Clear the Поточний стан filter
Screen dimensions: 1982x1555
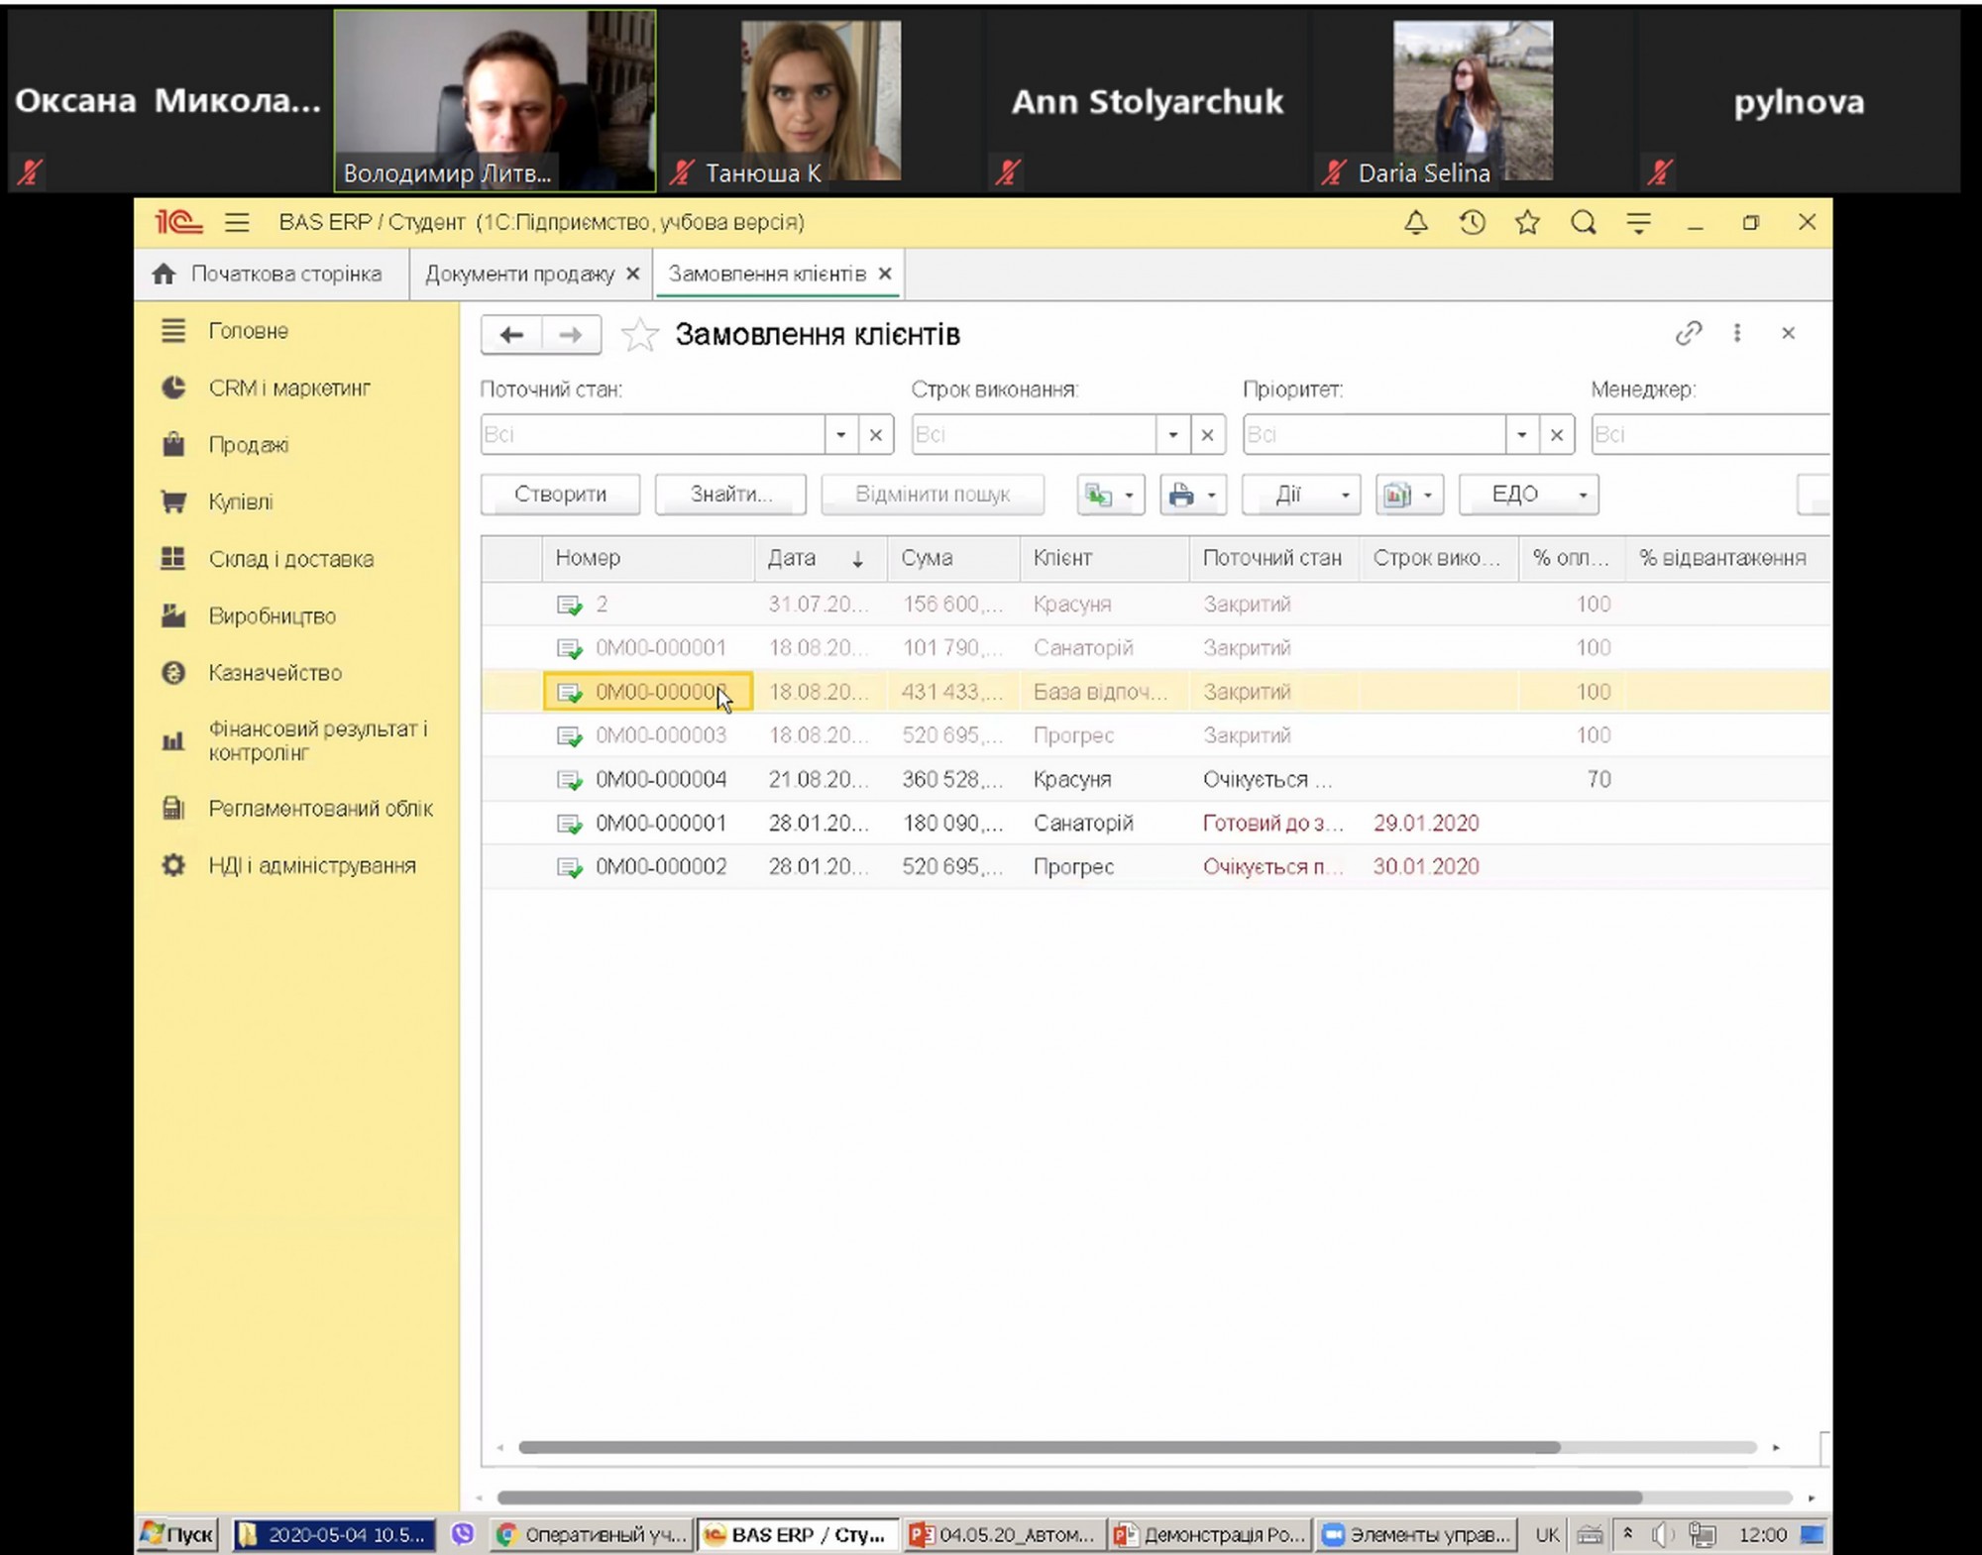point(876,434)
